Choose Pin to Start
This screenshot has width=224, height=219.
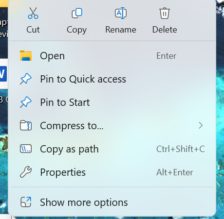pyautogui.click(x=112, y=102)
